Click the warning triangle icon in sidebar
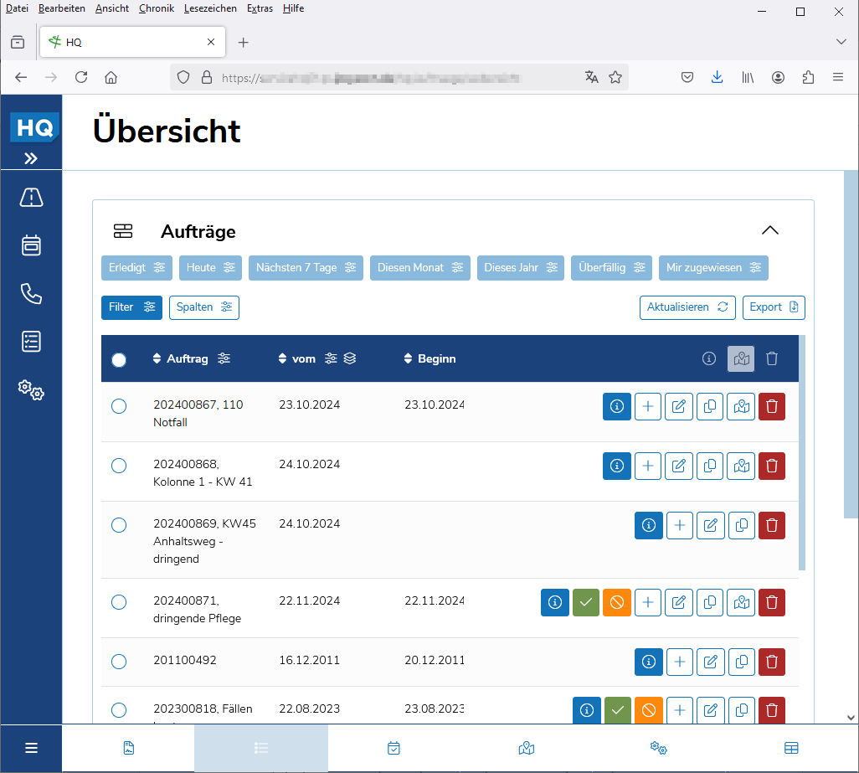Image resolution: width=859 pixels, height=773 pixels. click(x=31, y=198)
